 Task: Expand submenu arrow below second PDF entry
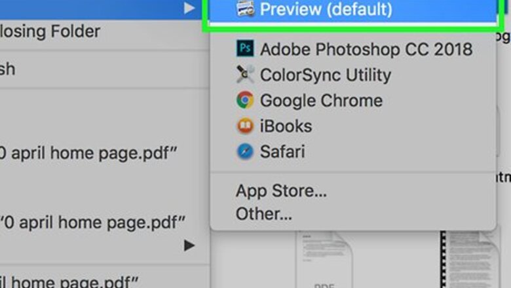pyautogui.click(x=189, y=246)
